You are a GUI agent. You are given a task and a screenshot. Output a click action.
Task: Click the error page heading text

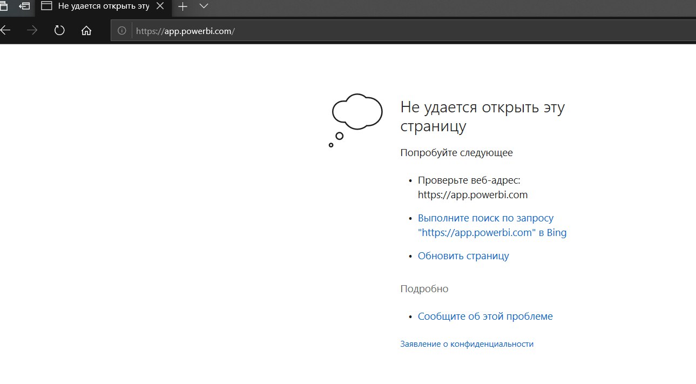tap(482, 117)
